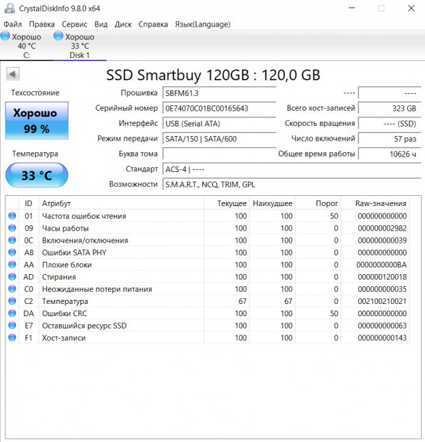Open the Язык(Language) menu
Viewport: 425px width, 442px height.
pos(203,24)
